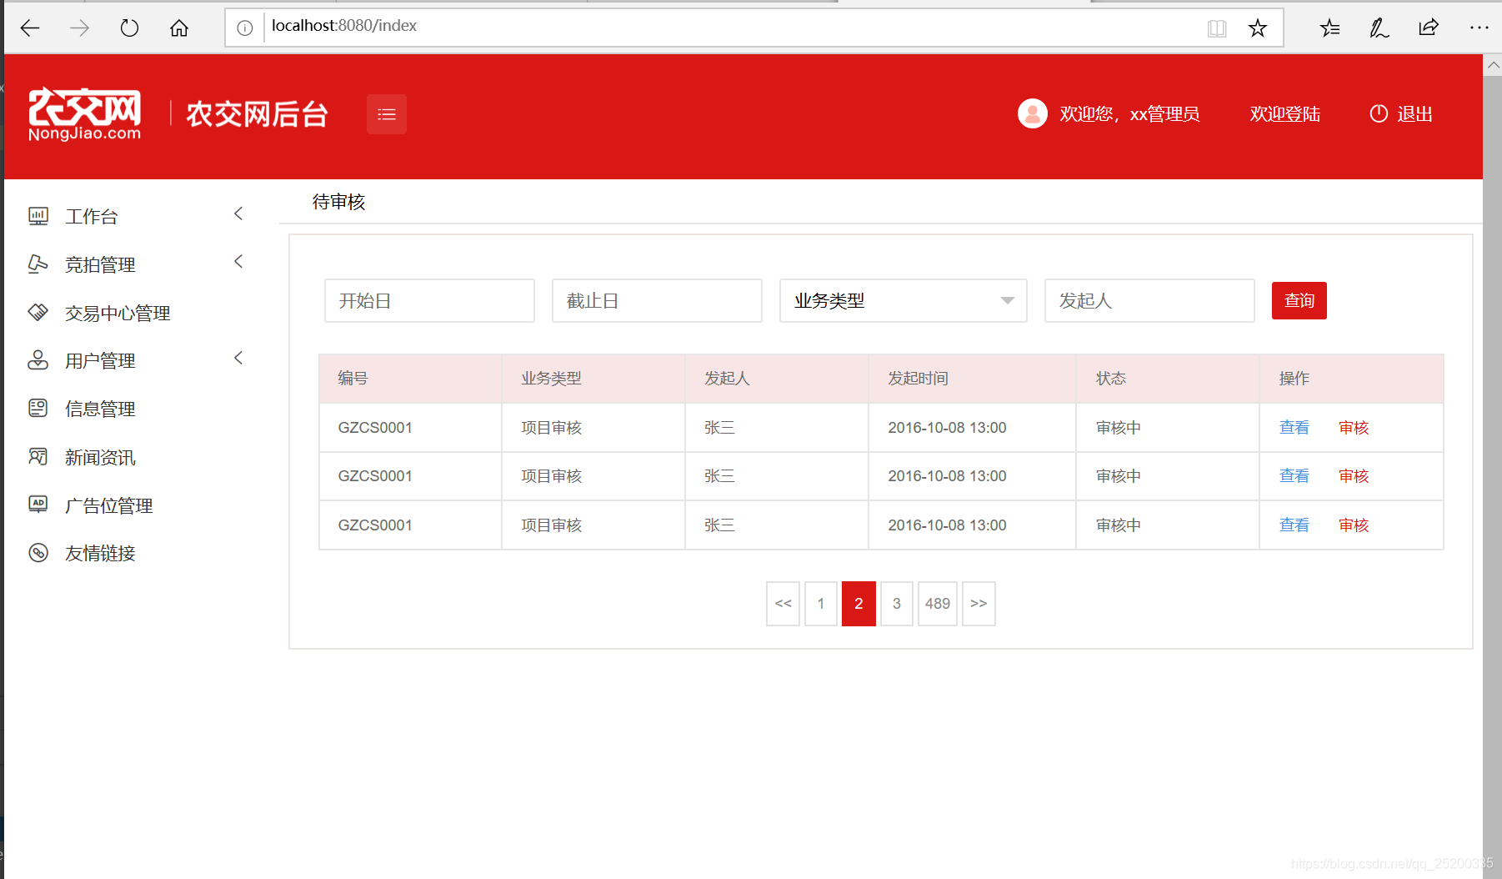
Task: Go to page 1
Action: click(x=821, y=604)
